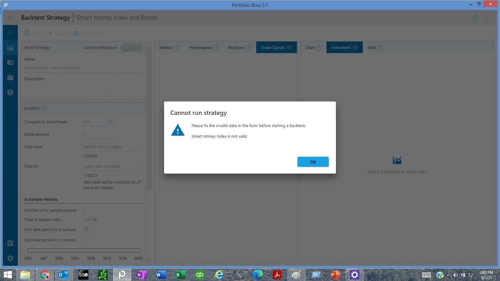The height and width of the screenshot is (281, 500).
Task: Click the globe icon in the top right
Action: [x=475, y=17]
